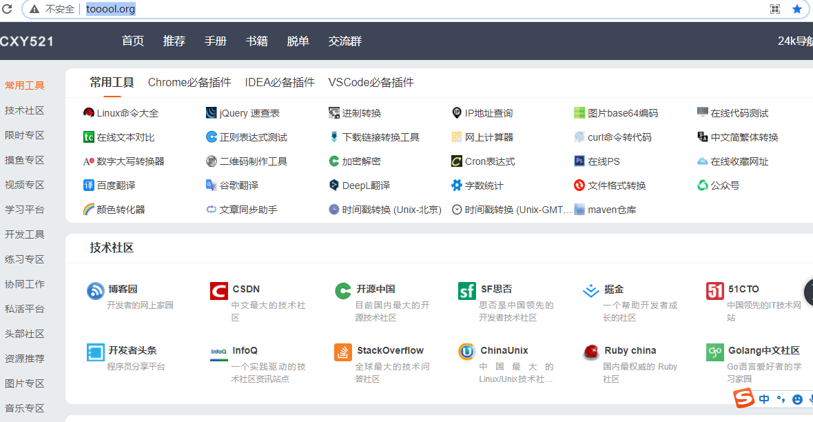Screen dimensions: 813x422
Task: Open the QR code icon in address bar
Action: click(774, 9)
